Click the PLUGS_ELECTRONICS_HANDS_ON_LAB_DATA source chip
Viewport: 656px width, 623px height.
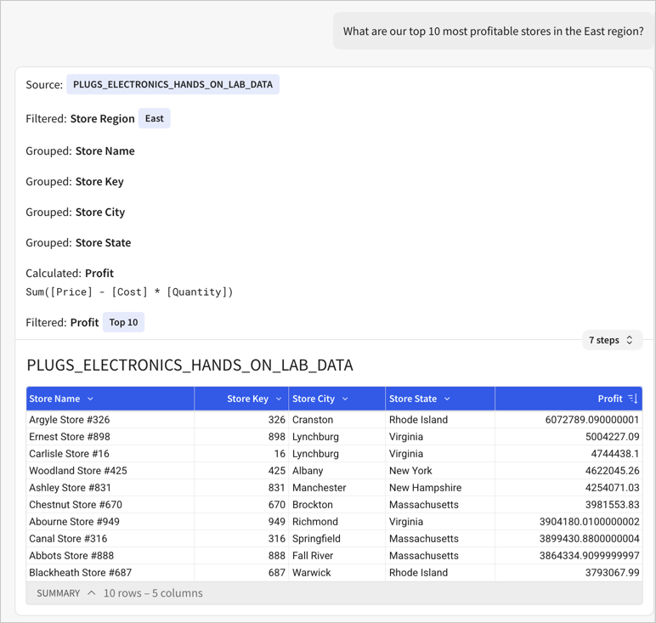click(172, 84)
